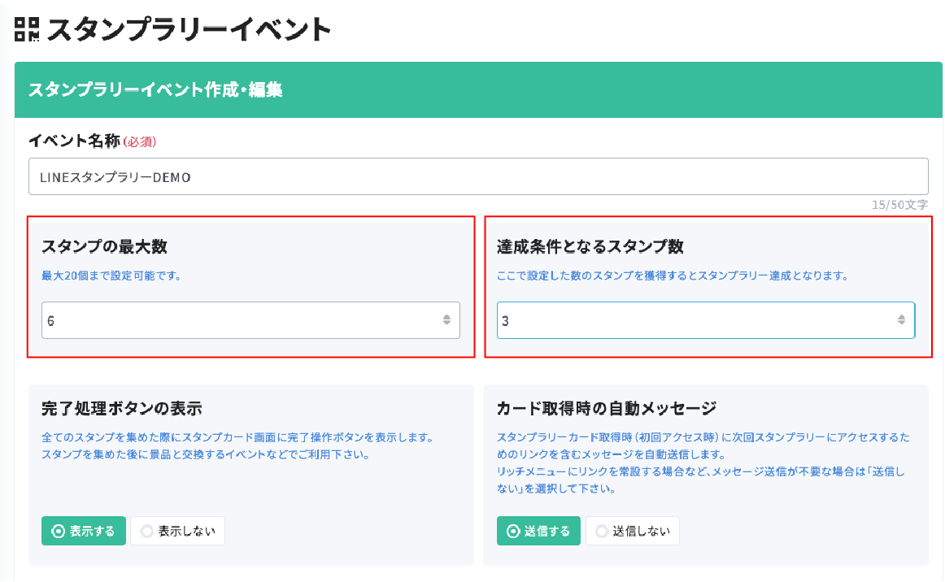Screen dimensions: 945x582
Task: Select 送信する for the automatic card message
Action: tap(538, 531)
